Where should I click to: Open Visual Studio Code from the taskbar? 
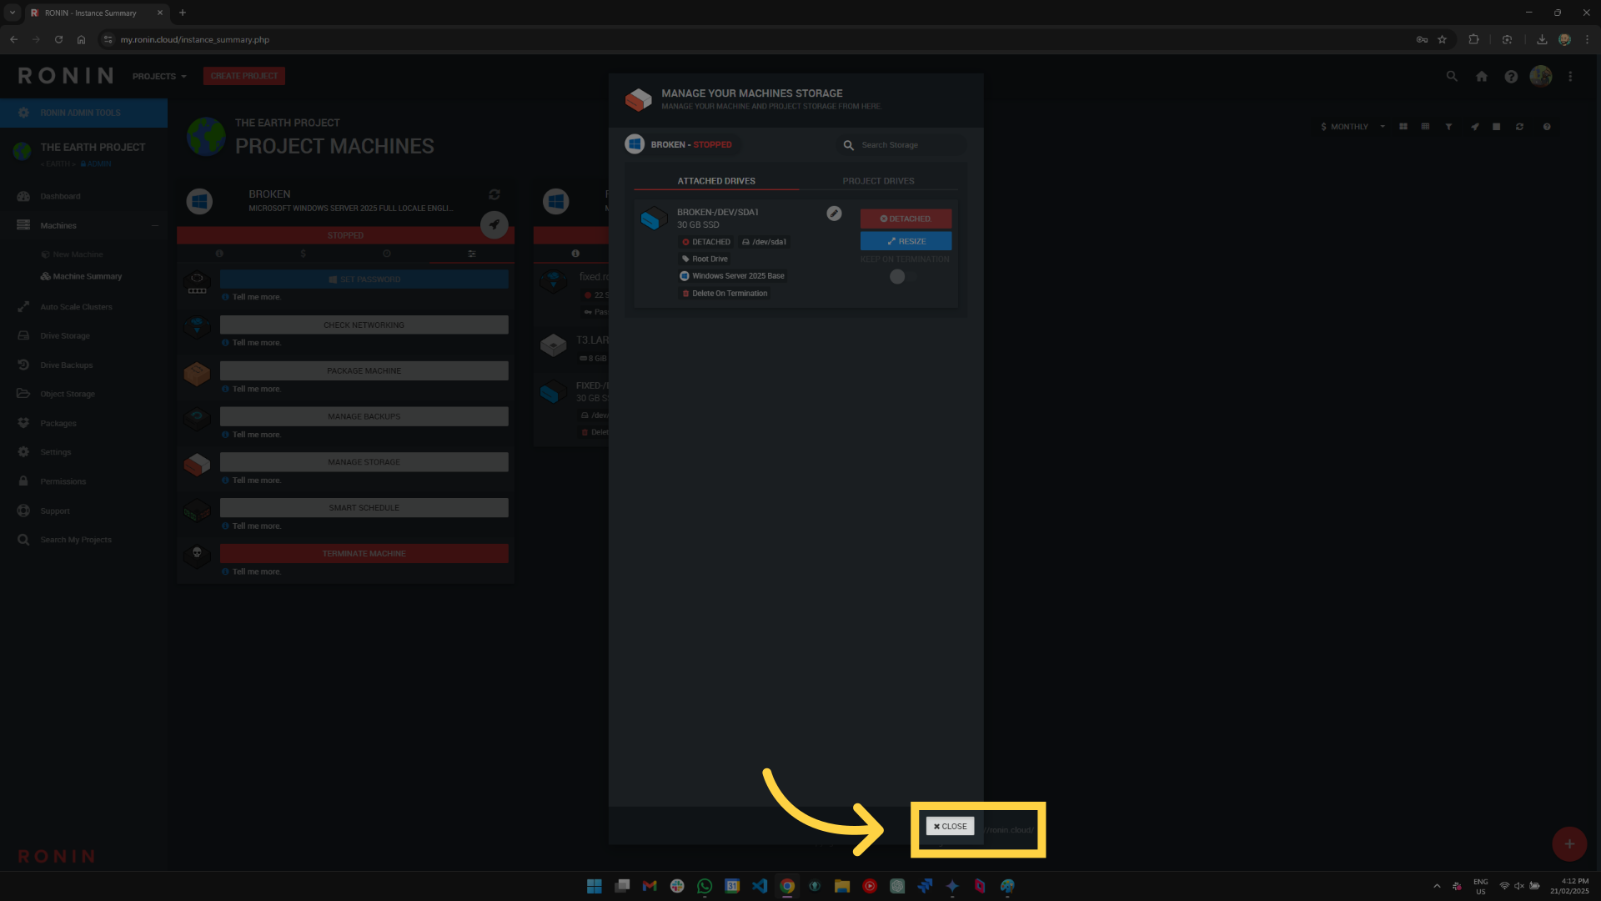coord(760,886)
